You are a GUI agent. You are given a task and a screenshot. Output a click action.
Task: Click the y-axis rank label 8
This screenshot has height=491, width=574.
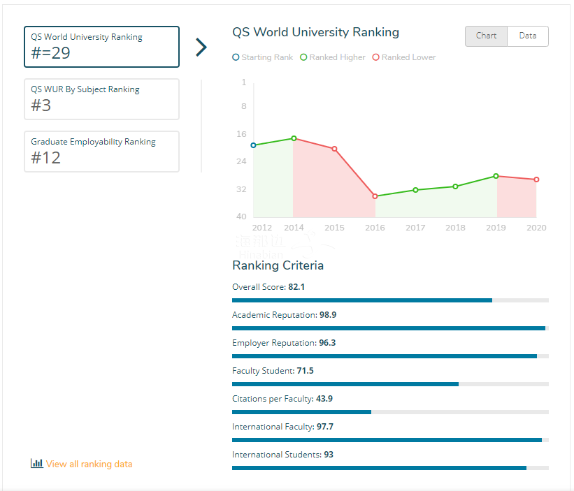coord(244,106)
